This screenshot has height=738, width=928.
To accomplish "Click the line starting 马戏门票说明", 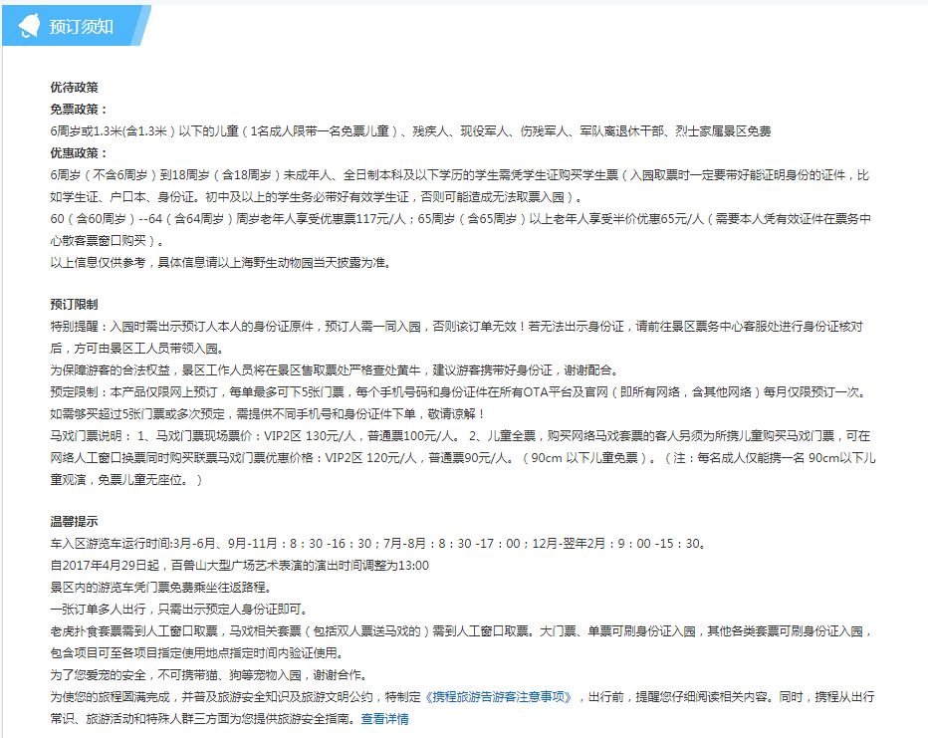I will pyautogui.click(x=460, y=436).
